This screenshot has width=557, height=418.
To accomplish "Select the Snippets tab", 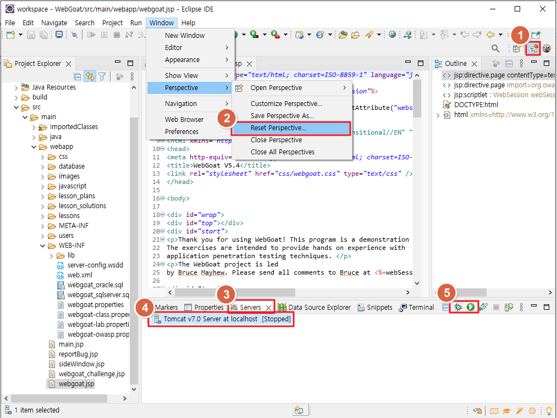I will tap(375, 307).
